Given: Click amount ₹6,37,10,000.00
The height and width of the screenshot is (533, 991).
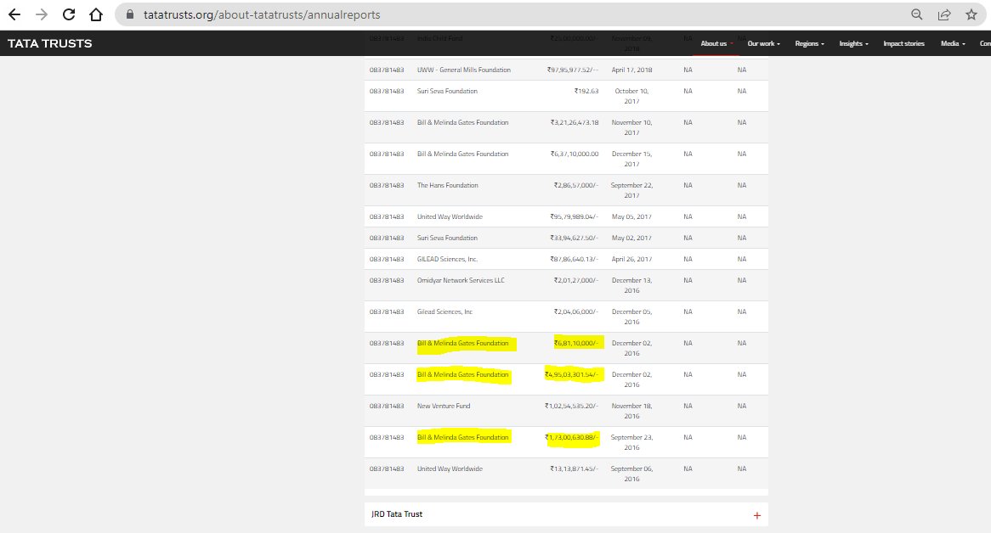Looking at the screenshot, I should pyautogui.click(x=575, y=154).
